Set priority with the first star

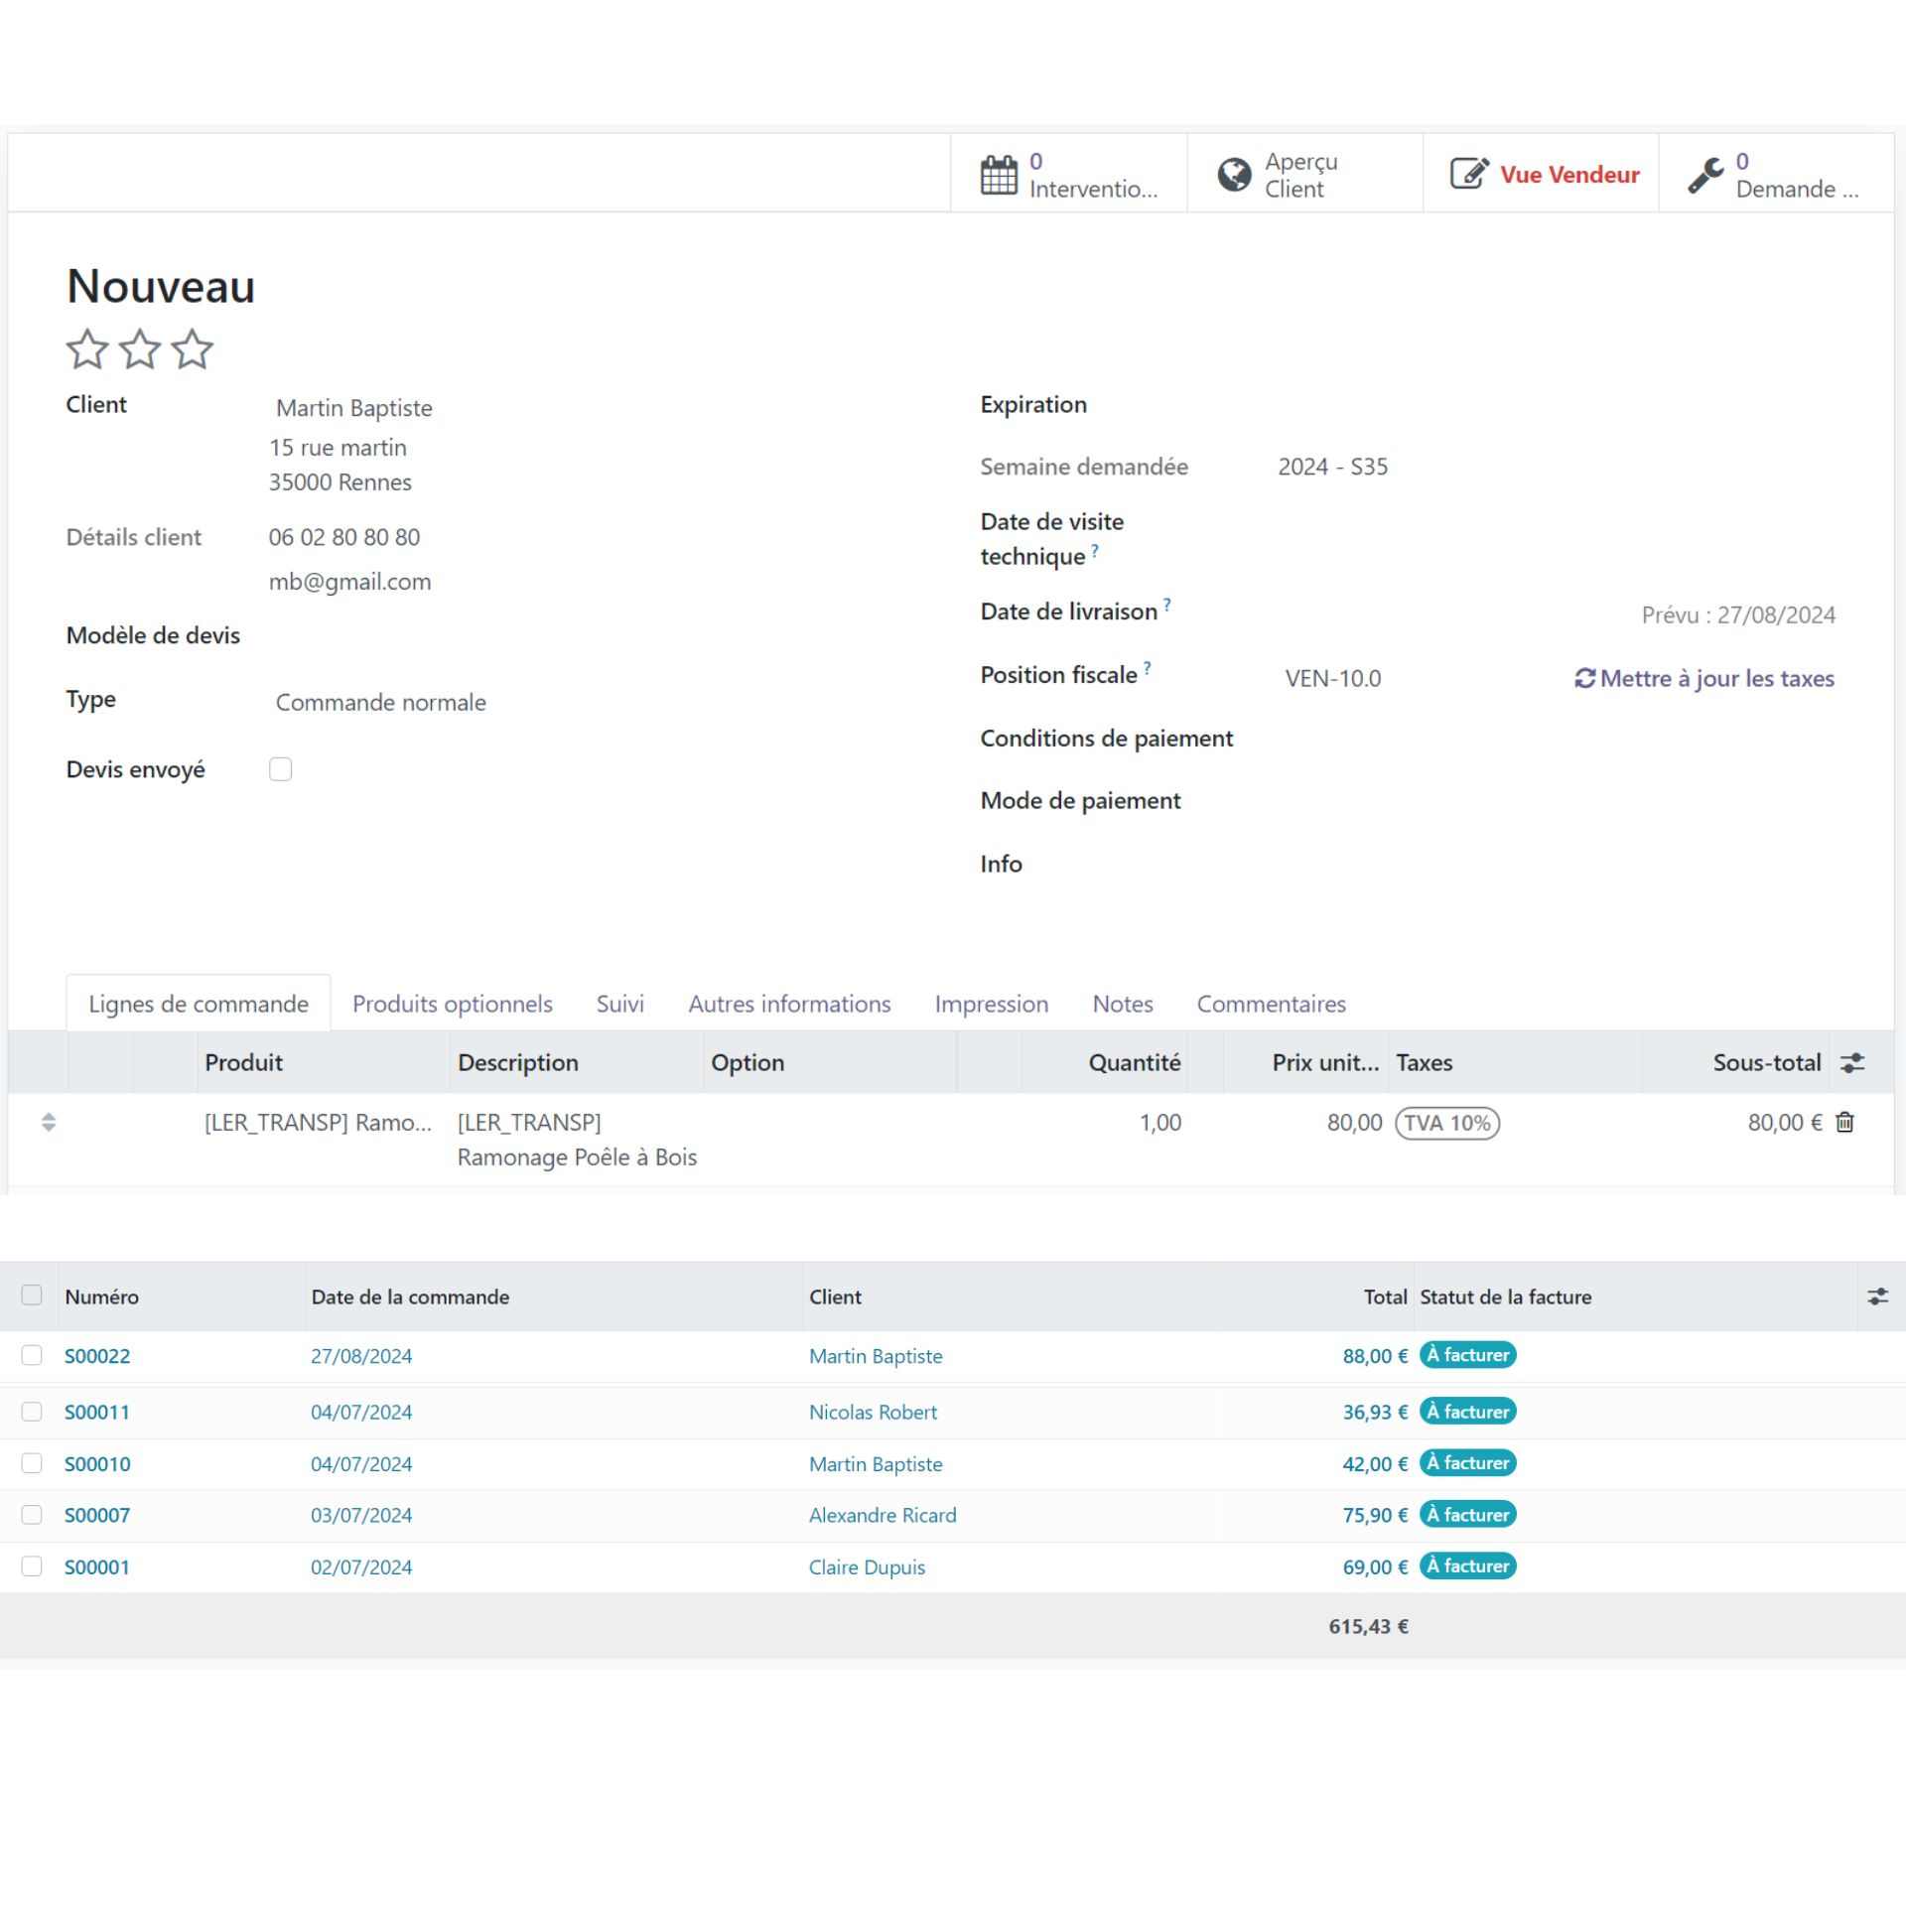tap(87, 349)
